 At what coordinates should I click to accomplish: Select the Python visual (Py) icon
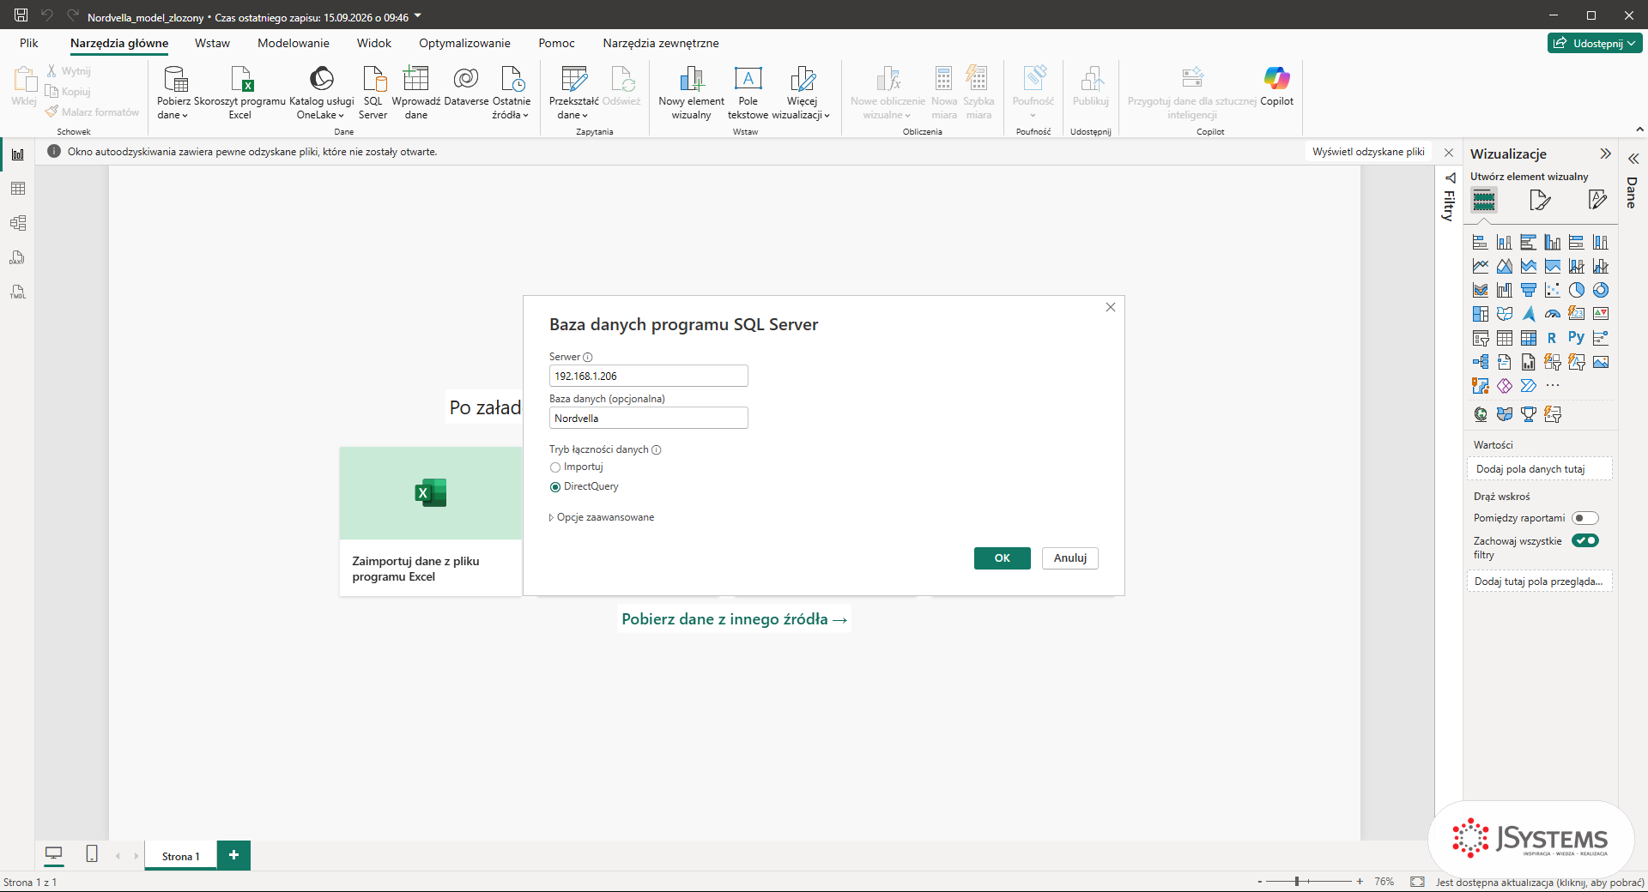1576,338
